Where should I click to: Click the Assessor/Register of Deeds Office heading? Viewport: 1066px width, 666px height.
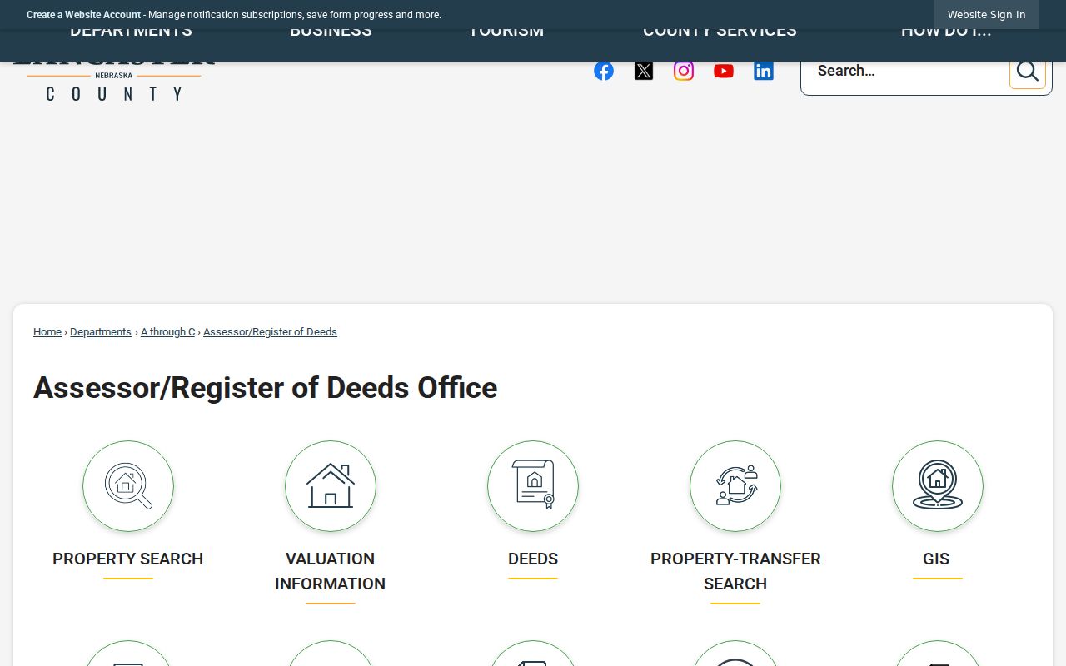[265, 388]
